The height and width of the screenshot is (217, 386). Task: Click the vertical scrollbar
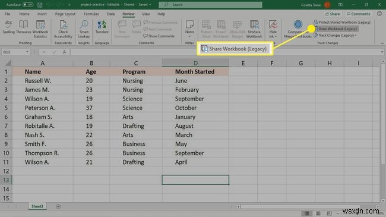coord(383,114)
